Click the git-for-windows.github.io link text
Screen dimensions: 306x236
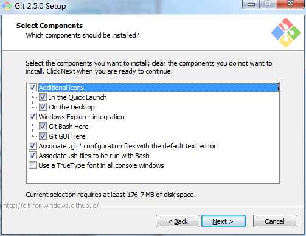click(x=51, y=206)
